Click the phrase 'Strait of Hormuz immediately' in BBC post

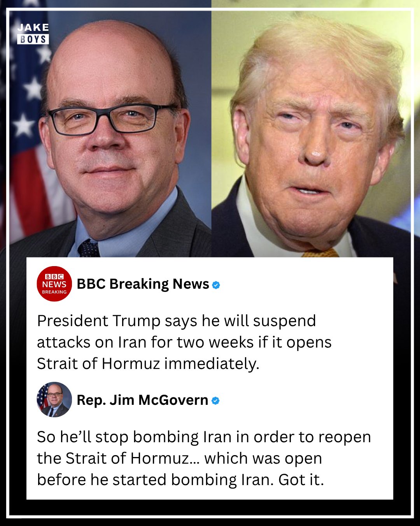pyautogui.click(x=148, y=364)
